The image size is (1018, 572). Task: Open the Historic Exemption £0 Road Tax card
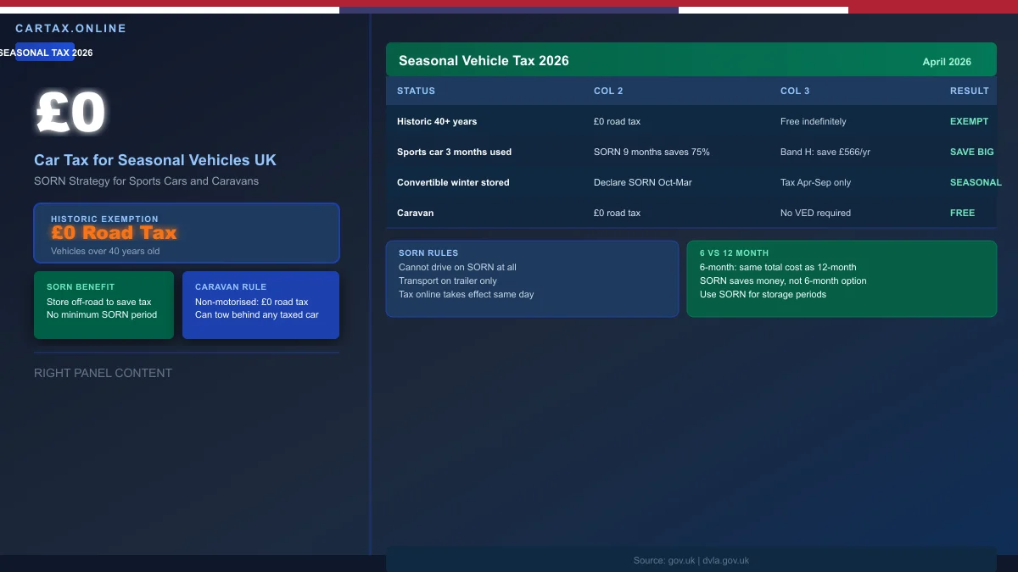point(187,233)
